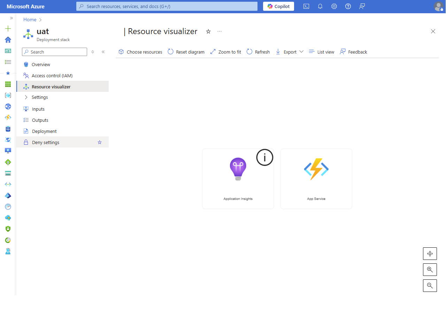Open Virtual machines monitor icon
446x310 pixels.
pos(8,151)
